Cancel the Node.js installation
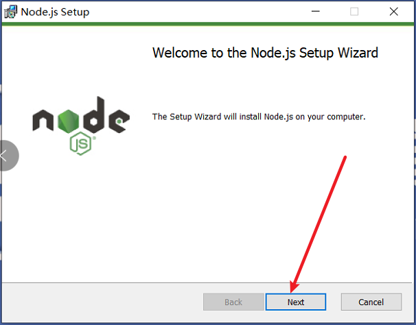This screenshot has height=325, width=416. point(371,302)
